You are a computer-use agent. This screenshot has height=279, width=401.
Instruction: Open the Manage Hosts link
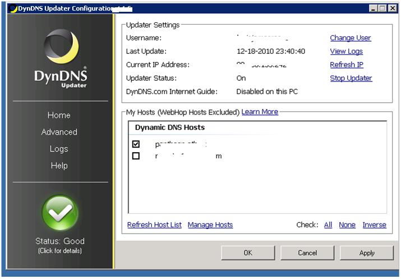pyautogui.click(x=210, y=225)
